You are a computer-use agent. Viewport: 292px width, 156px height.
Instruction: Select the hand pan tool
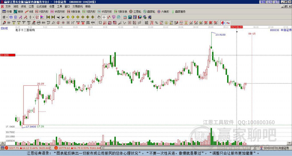pyautogui.click(x=99, y=17)
